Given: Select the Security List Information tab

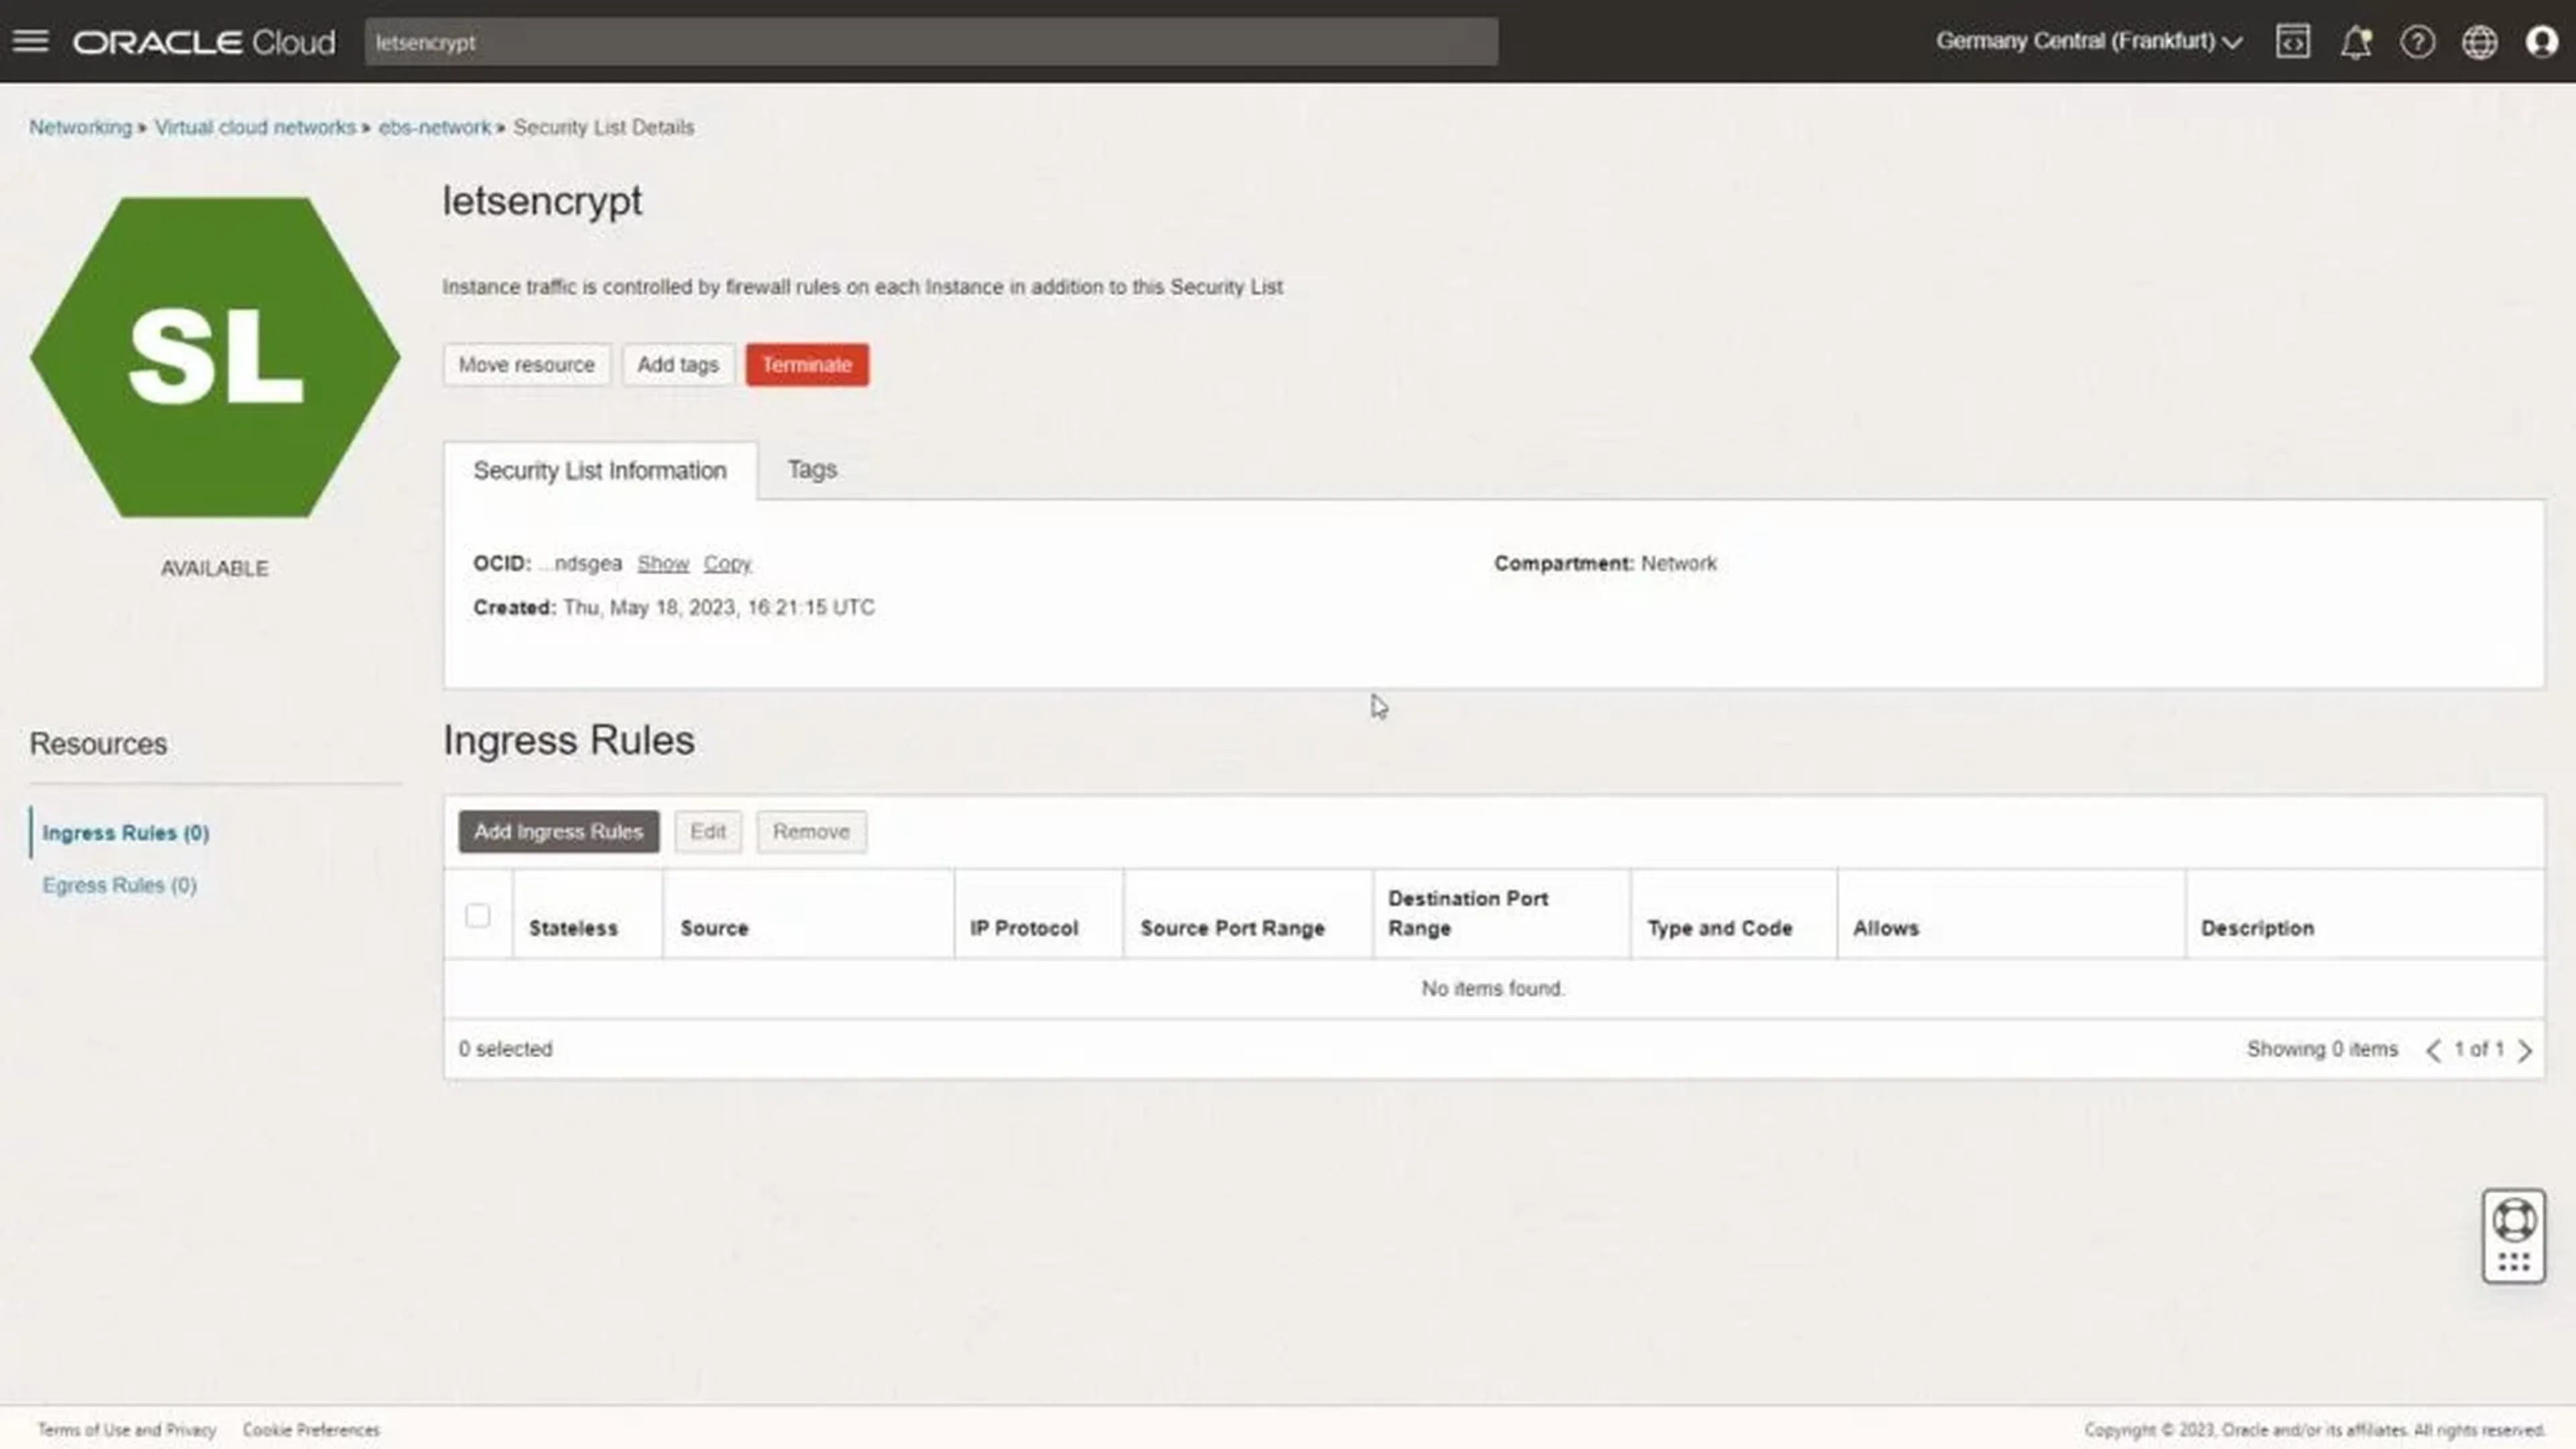Looking at the screenshot, I should tap(600, 471).
